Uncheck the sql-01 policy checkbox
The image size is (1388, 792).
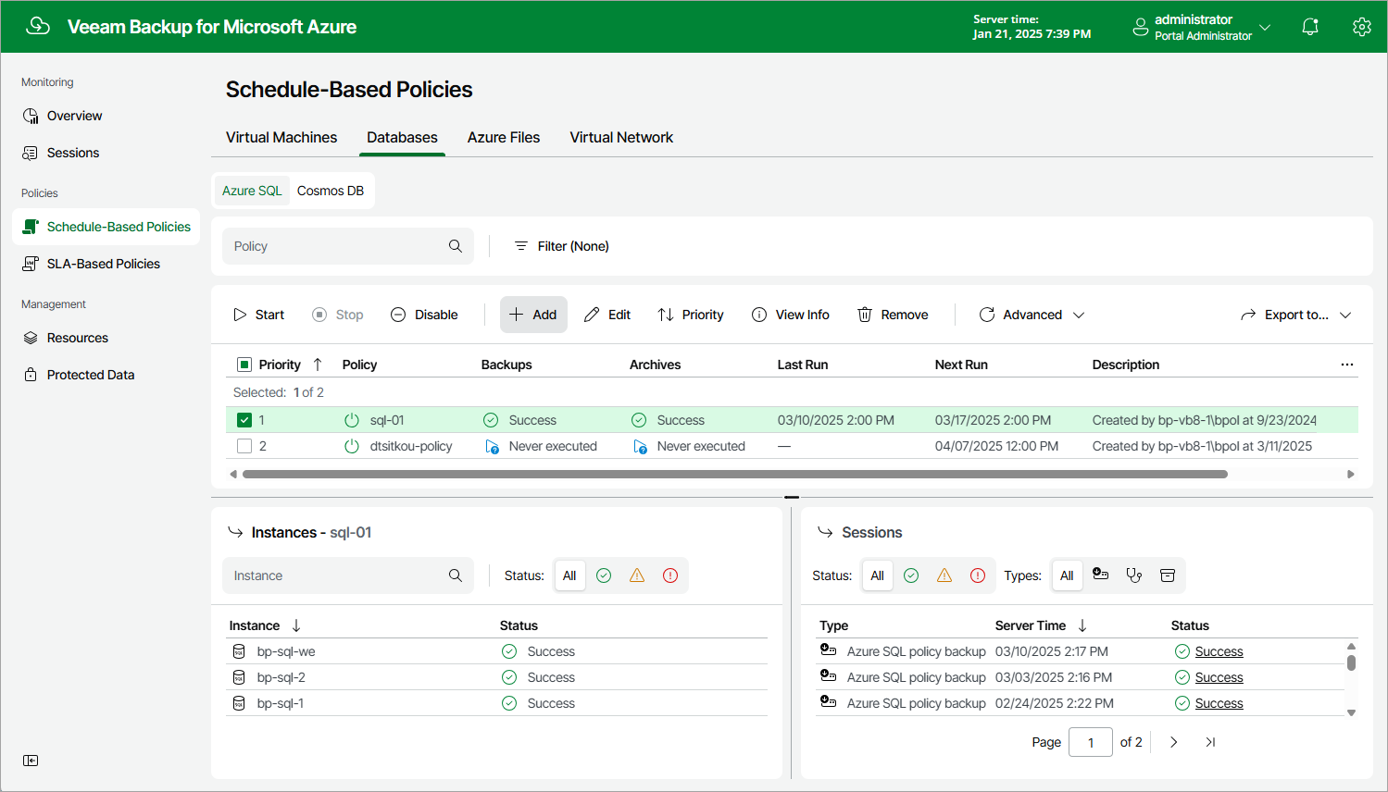tap(244, 420)
